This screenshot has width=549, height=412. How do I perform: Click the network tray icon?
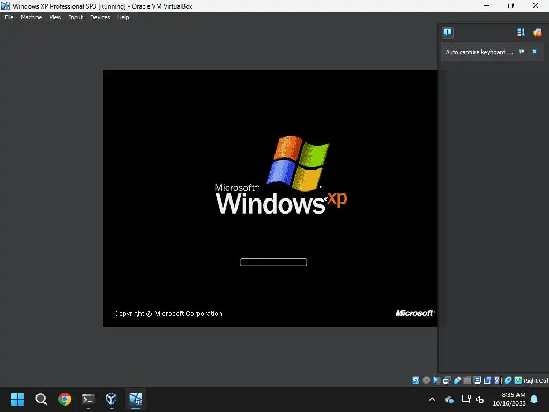click(466, 399)
